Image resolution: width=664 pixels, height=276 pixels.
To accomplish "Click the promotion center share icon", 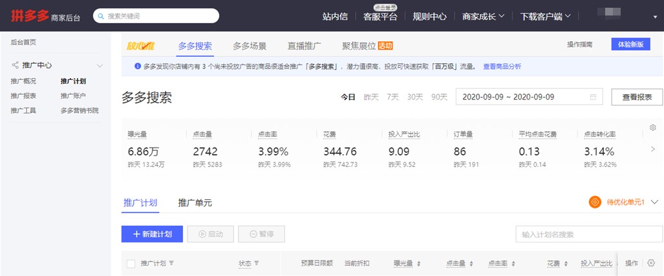I will pyautogui.click(x=16, y=66).
